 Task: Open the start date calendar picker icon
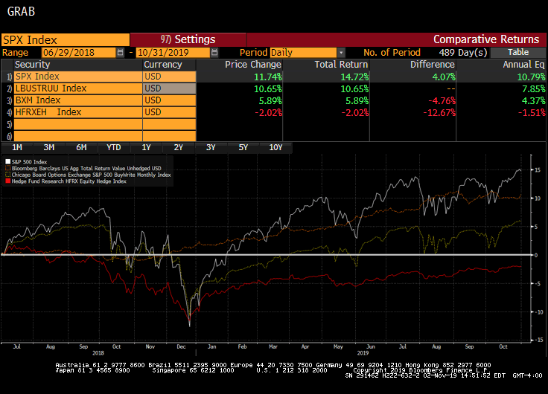click(120, 52)
